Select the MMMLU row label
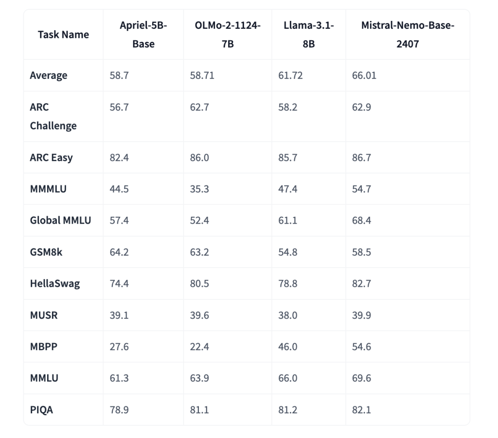 48,189
